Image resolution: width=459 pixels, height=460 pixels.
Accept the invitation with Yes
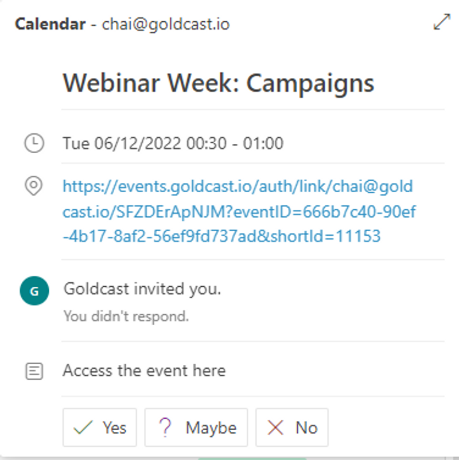[100, 428]
